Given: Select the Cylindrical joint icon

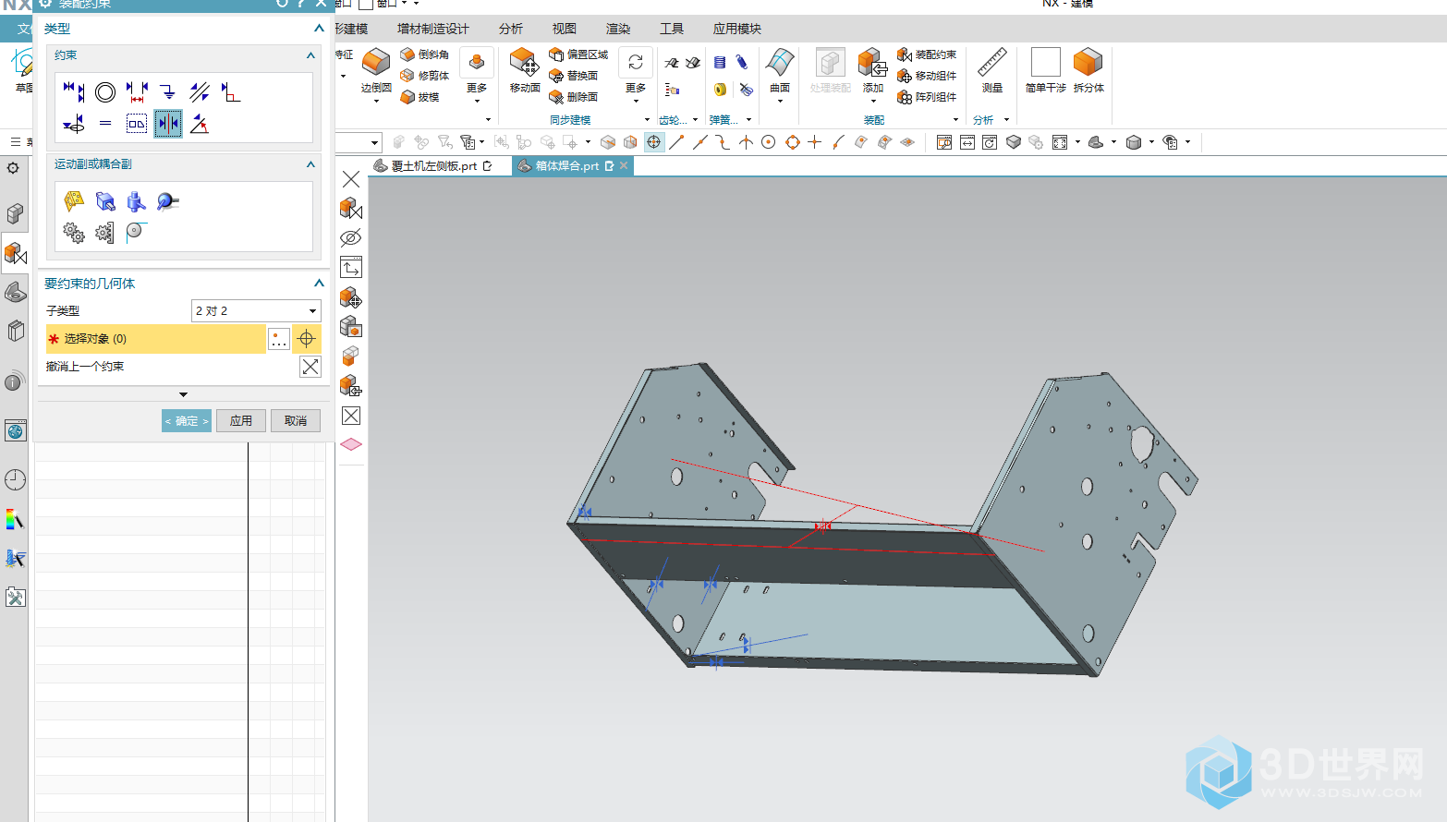Looking at the screenshot, I should [x=137, y=201].
